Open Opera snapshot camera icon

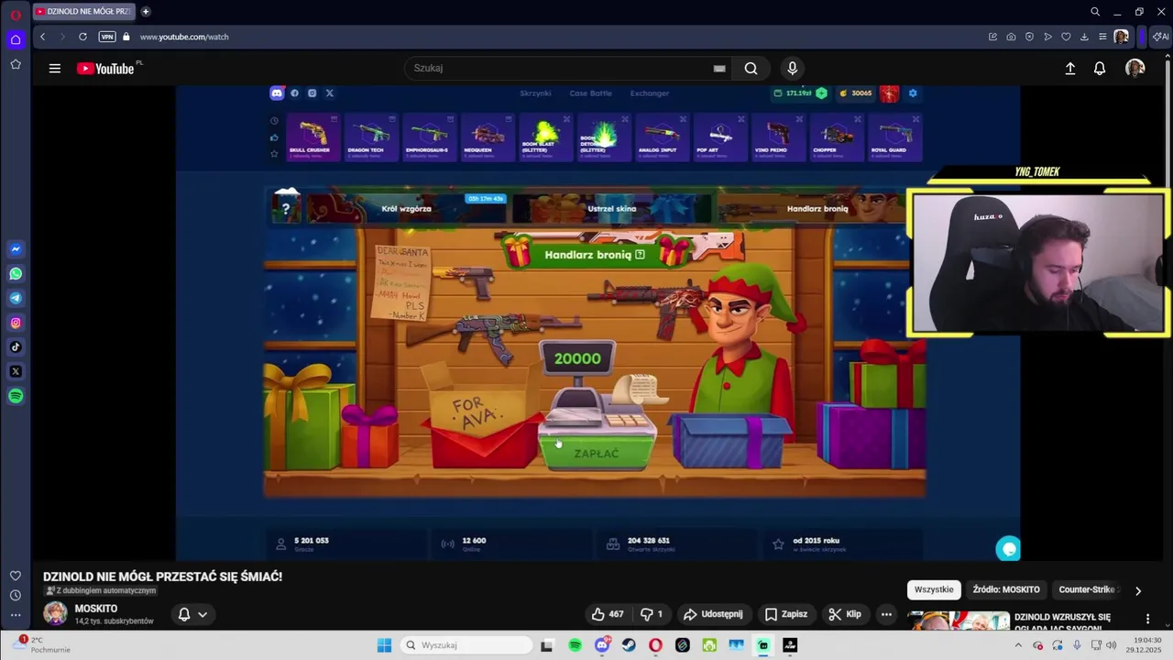[x=1011, y=37]
